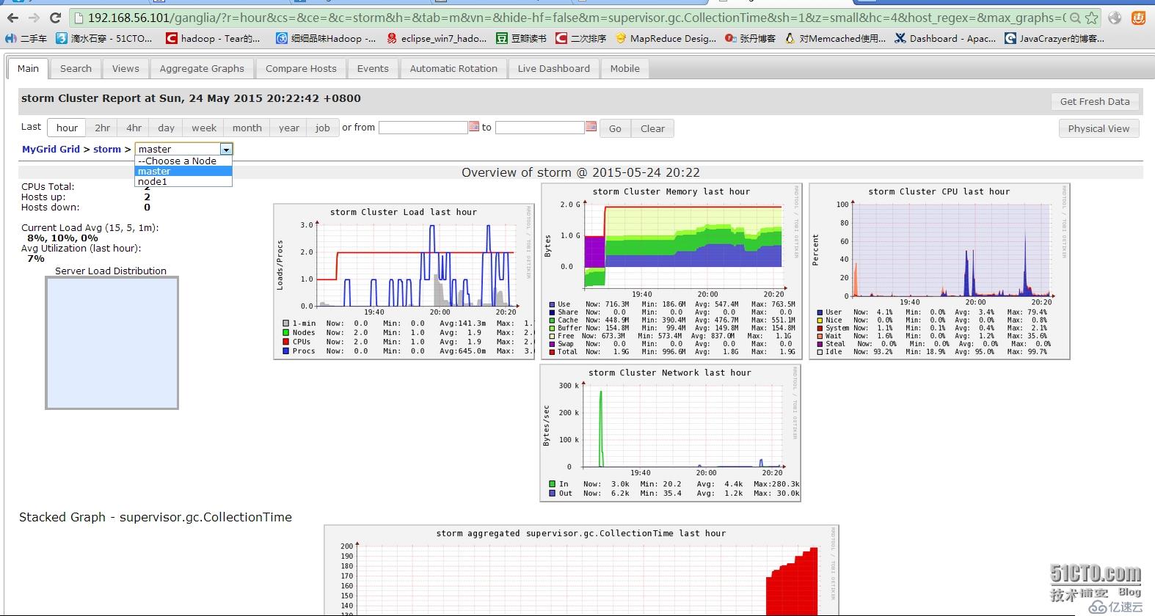The height and width of the screenshot is (616, 1155).
Task: Select the week time range
Action: click(204, 128)
